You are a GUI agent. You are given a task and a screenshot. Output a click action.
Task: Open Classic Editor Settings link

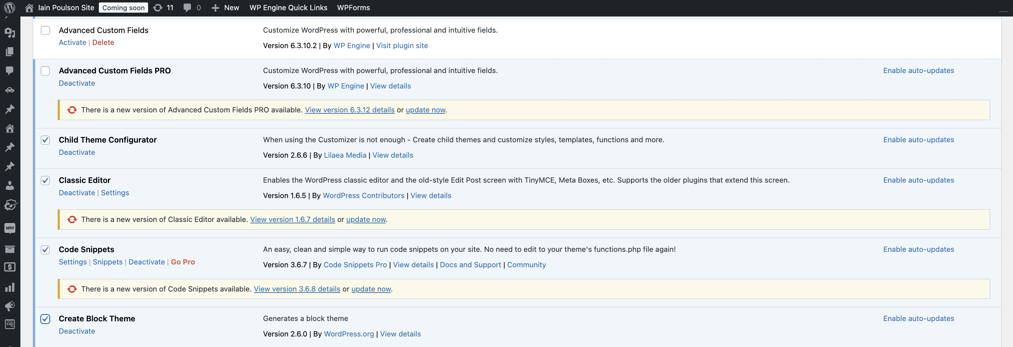coord(115,193)
